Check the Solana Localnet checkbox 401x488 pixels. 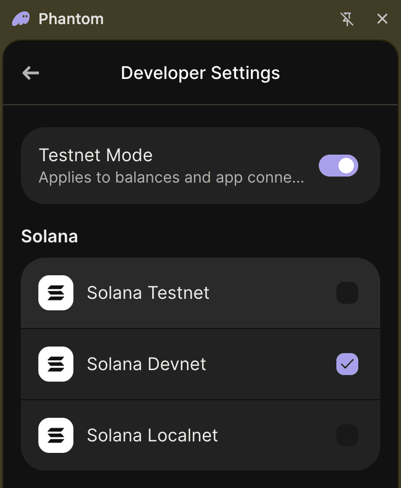pyautogui.click(x=347, y=435)
